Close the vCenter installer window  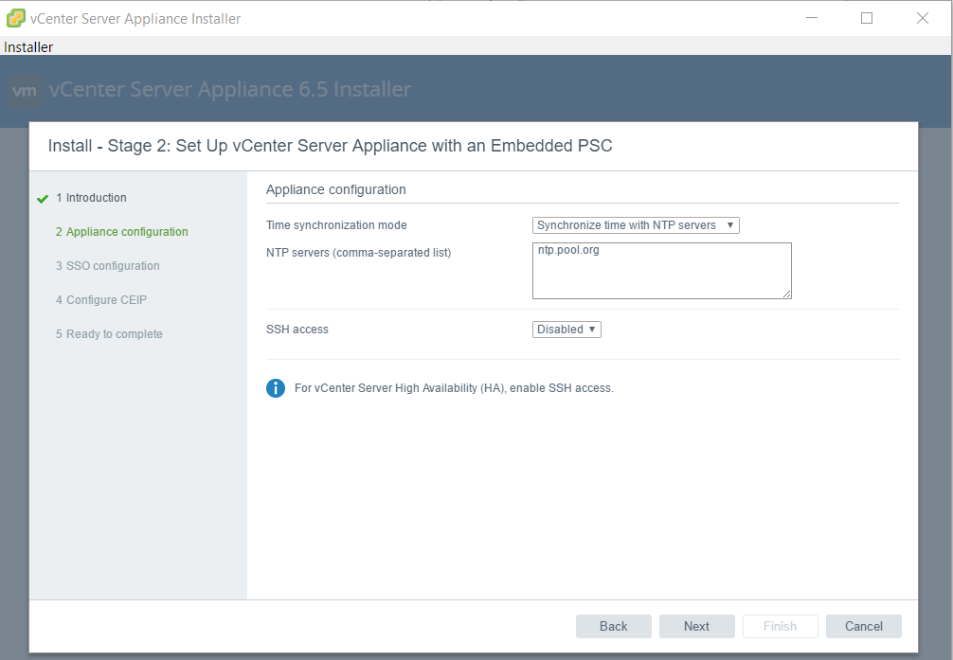[x=922, y=18]
